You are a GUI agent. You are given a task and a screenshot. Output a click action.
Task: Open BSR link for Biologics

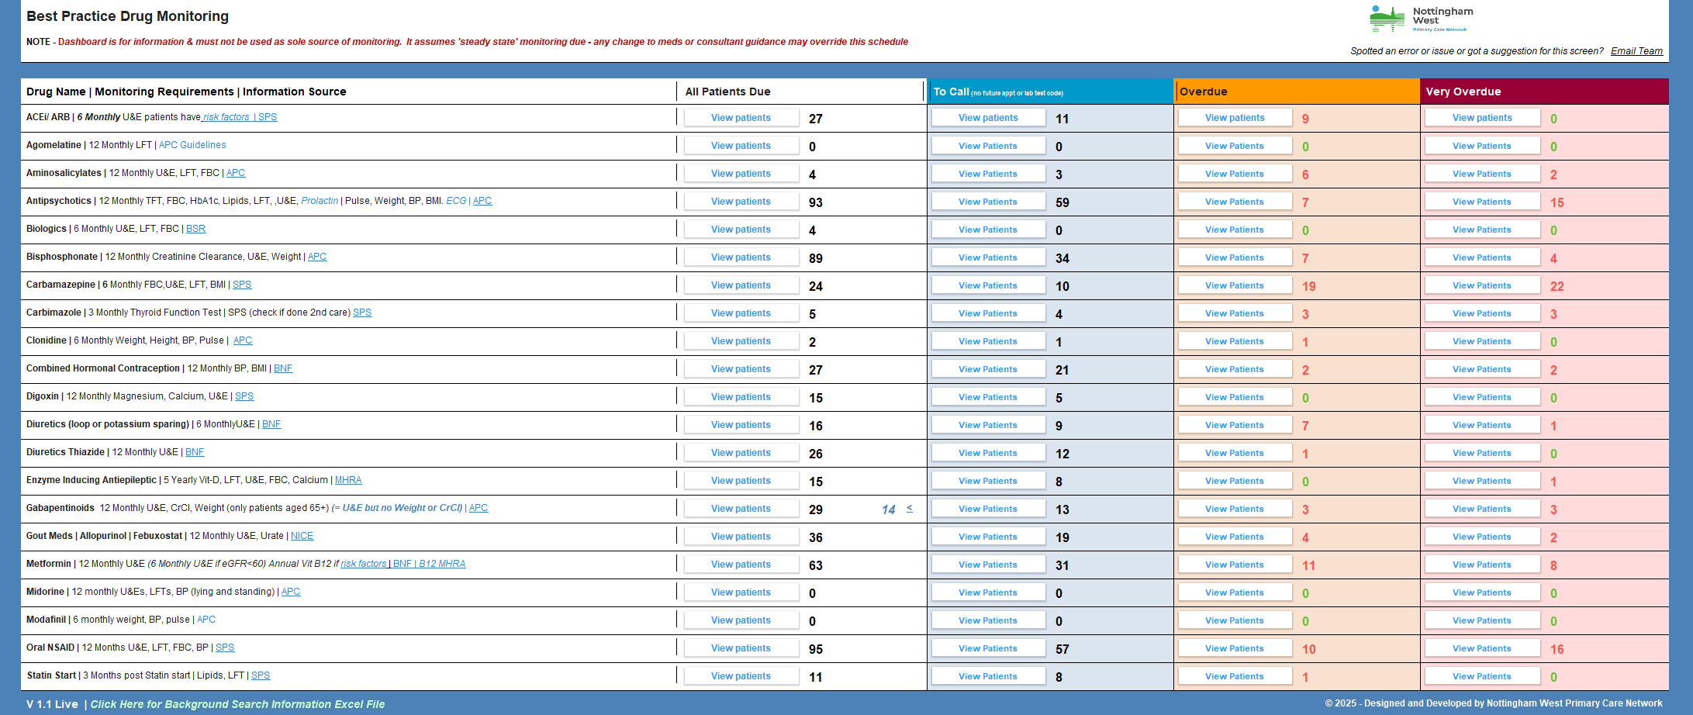tap(195, 229)
